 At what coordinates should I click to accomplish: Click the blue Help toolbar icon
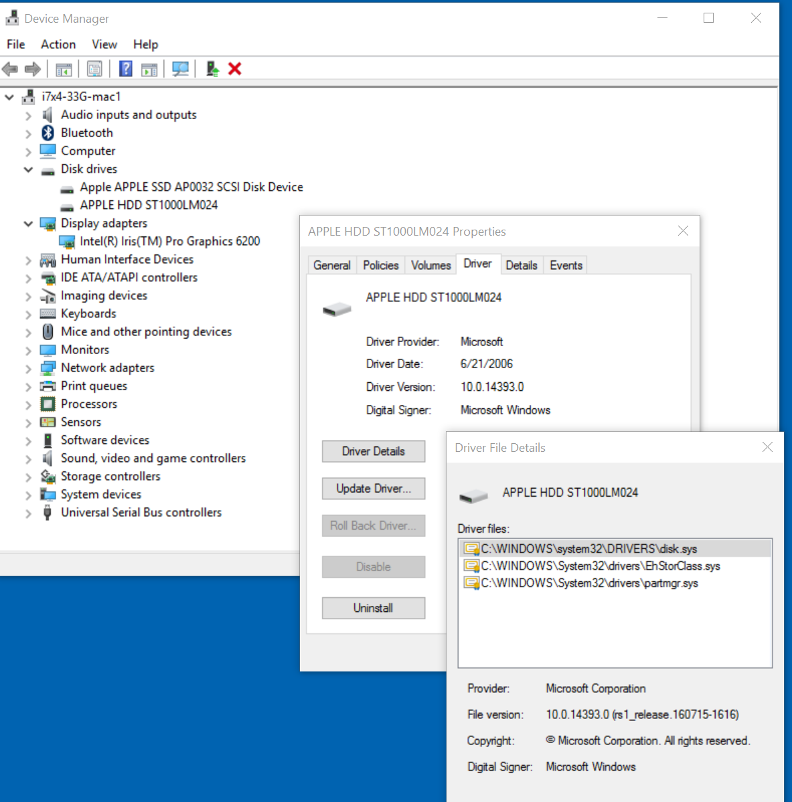tap(125, 68)
